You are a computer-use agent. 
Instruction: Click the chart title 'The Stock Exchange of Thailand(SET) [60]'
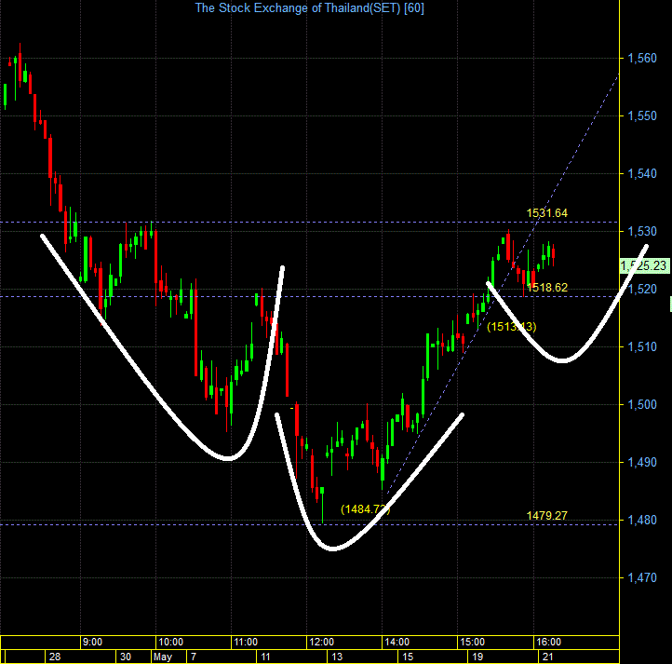[x=309, y=8]
